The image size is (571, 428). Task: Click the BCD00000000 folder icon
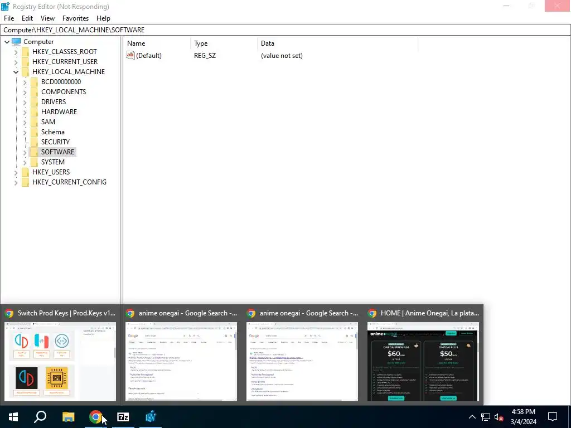34,81
